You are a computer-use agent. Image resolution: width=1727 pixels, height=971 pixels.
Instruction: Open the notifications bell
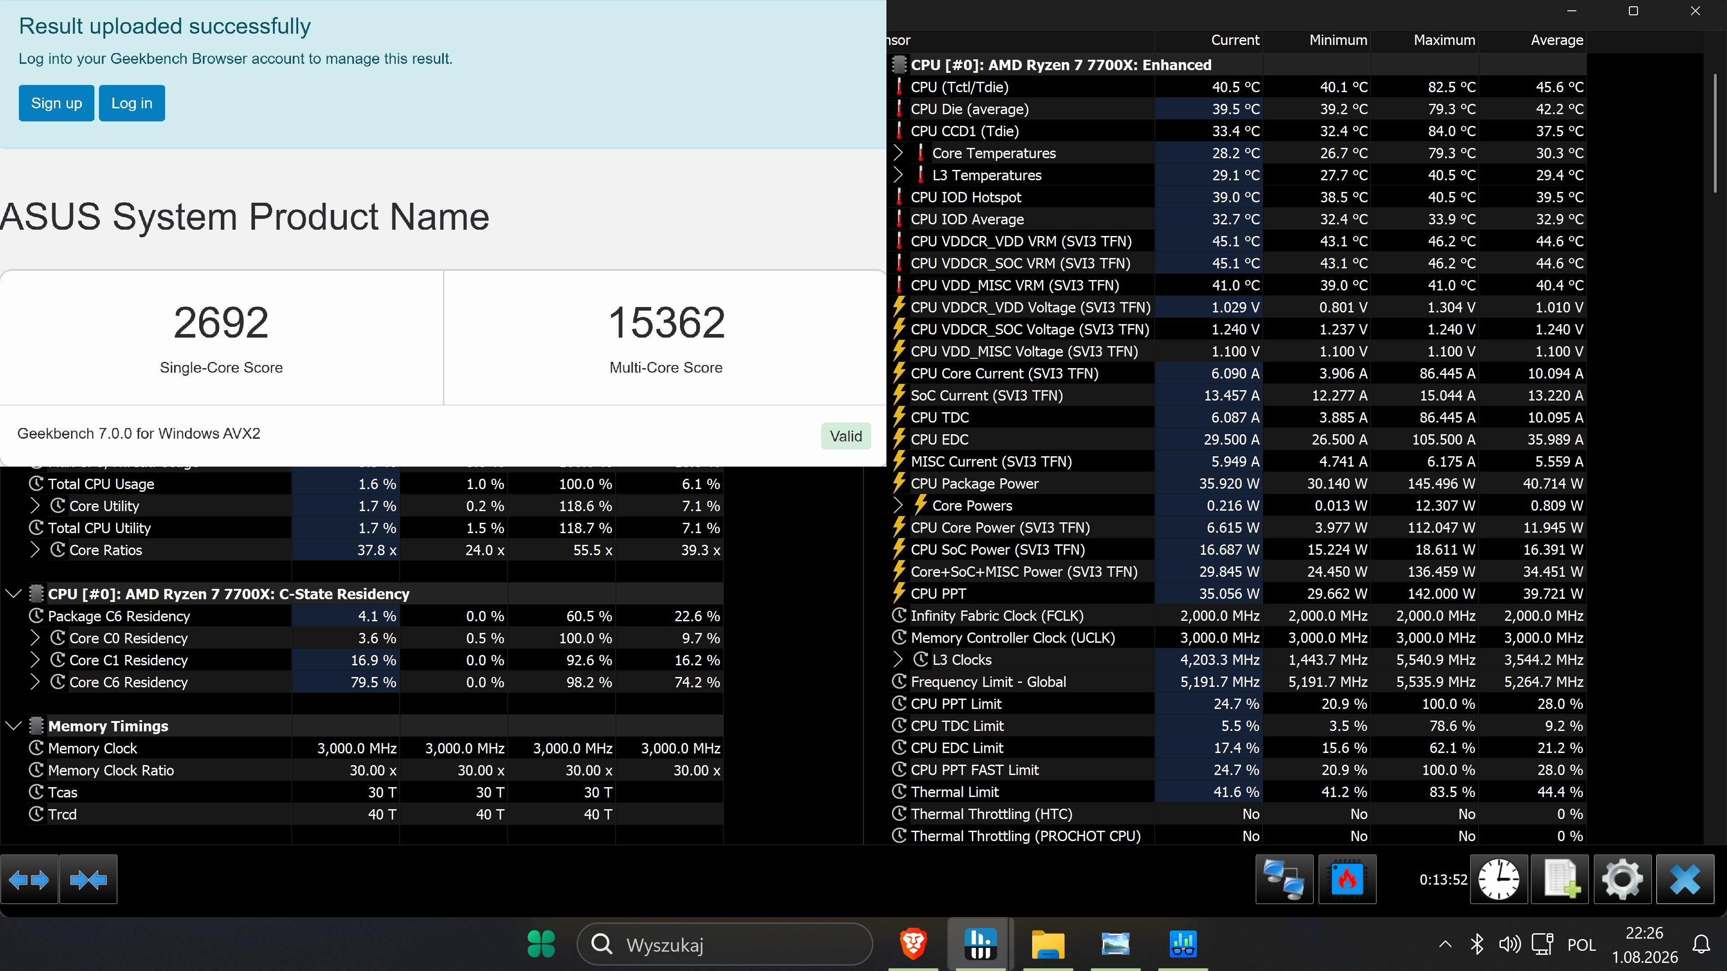coord(1701,945)
